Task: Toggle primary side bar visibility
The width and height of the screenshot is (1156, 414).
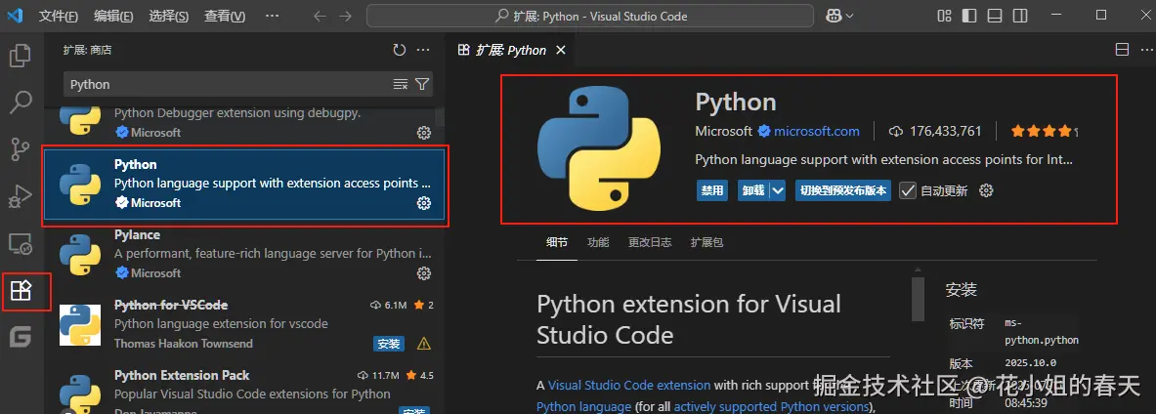Action: (969, 16)
